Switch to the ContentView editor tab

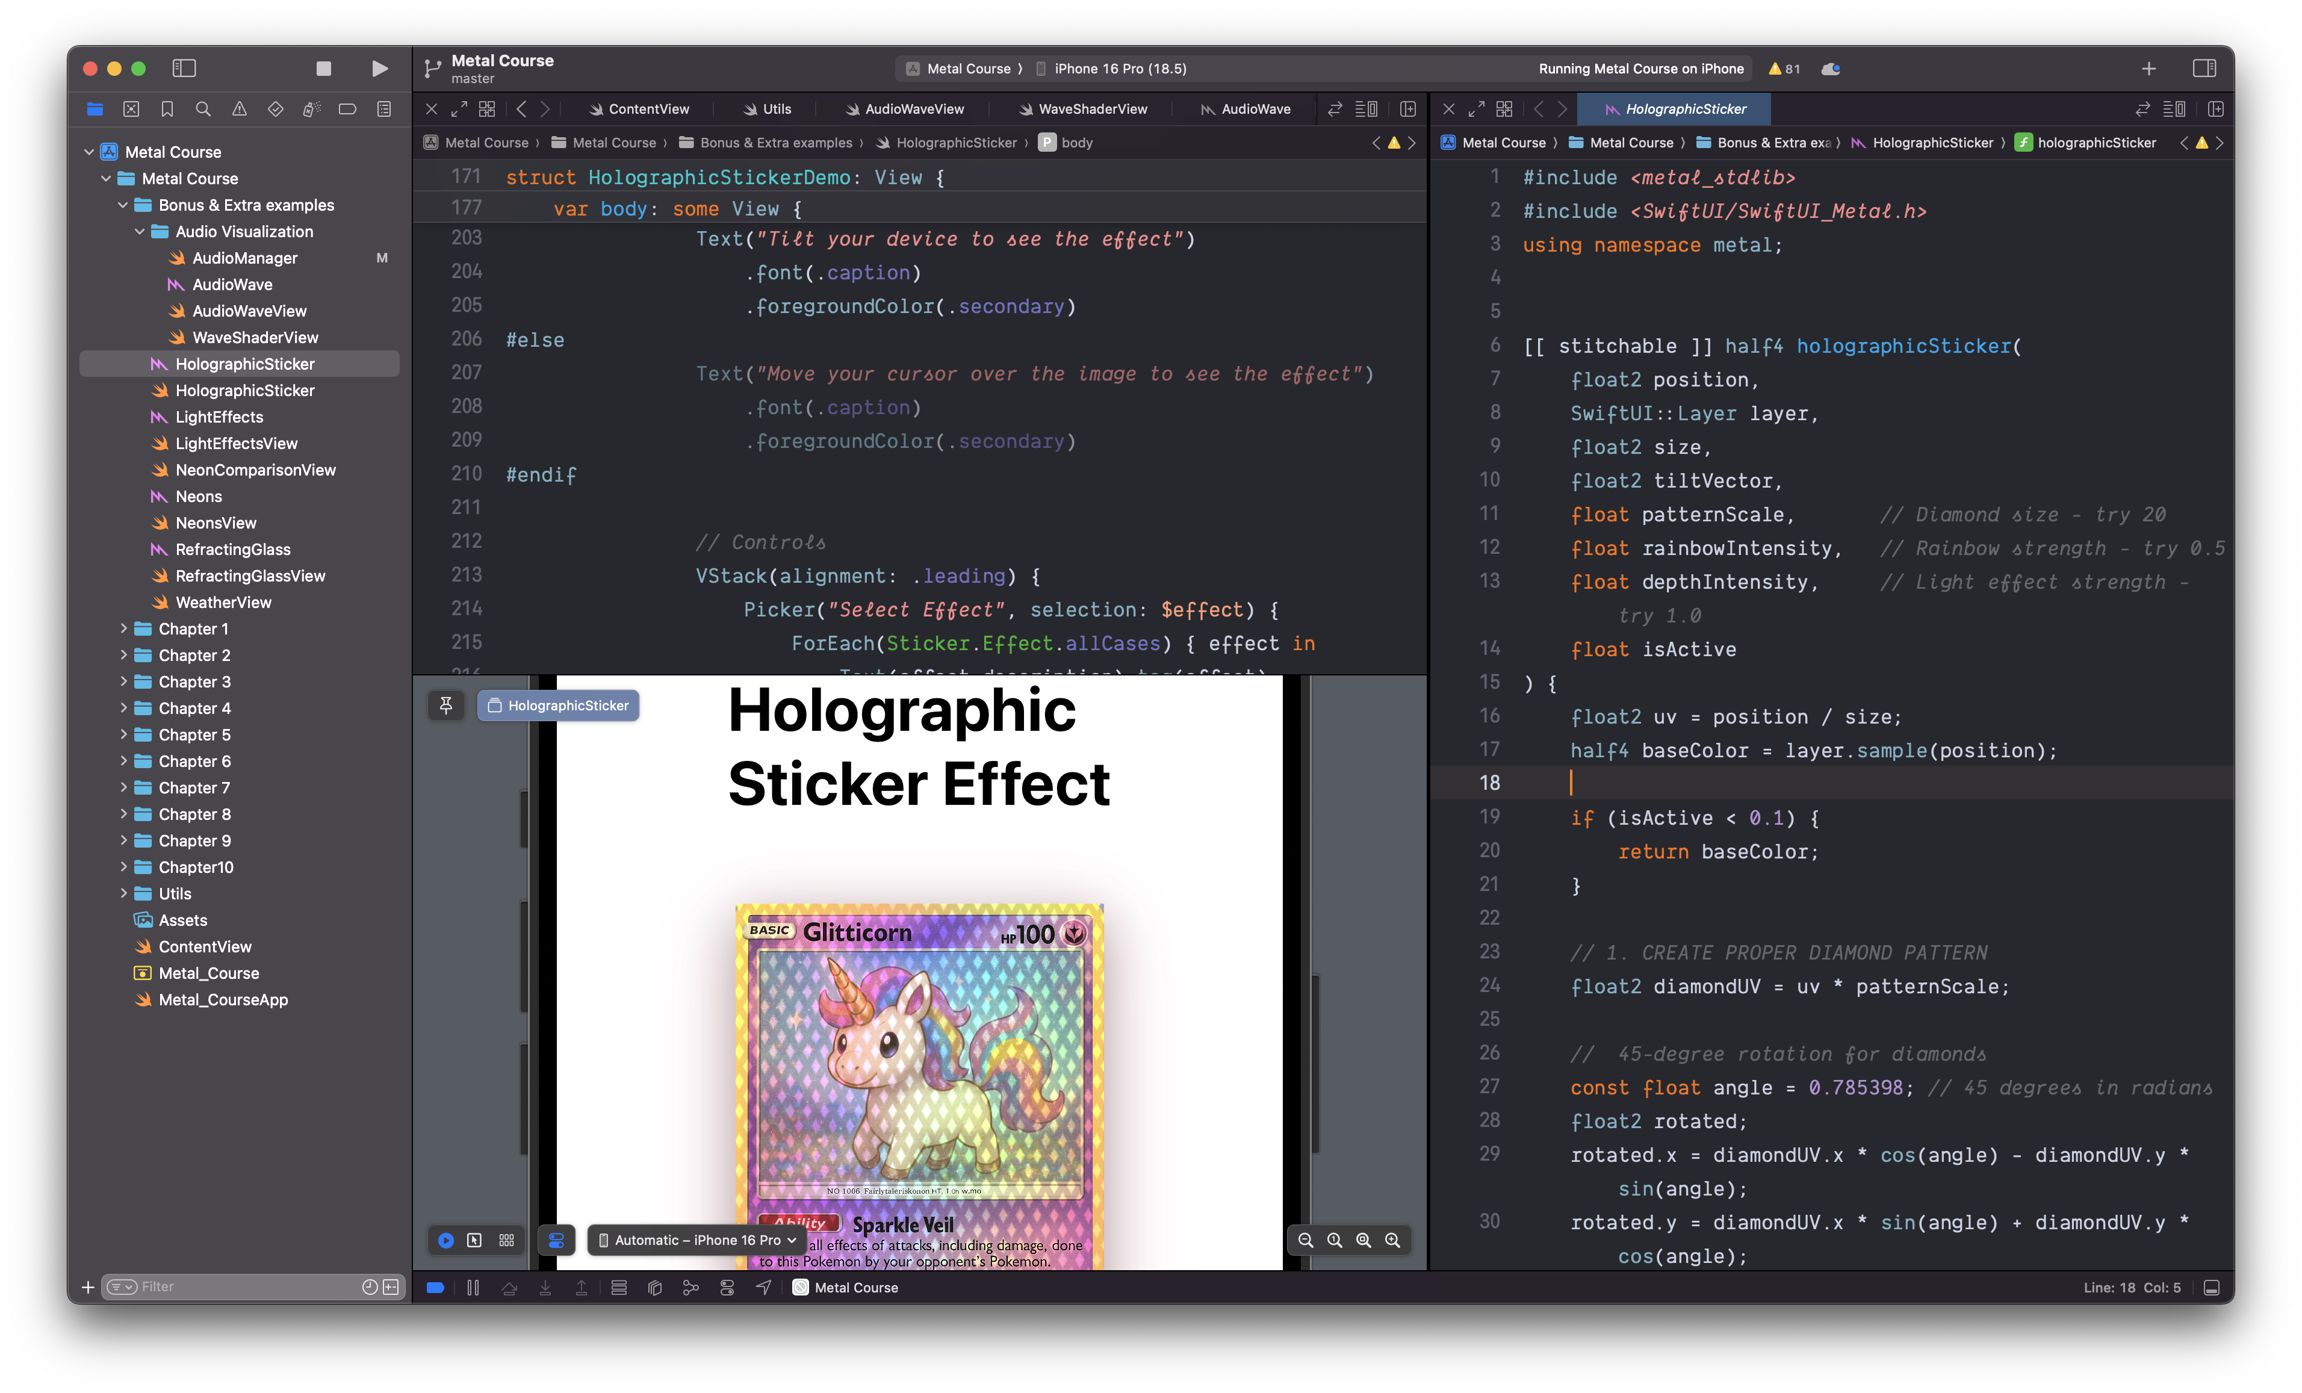point(648,110)
